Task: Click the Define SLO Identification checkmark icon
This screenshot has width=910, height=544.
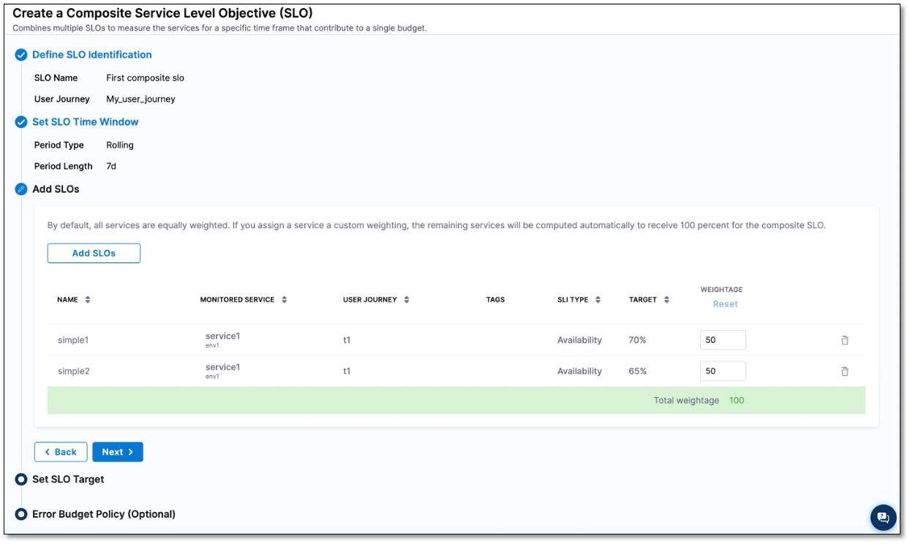Action: (21, 55)
